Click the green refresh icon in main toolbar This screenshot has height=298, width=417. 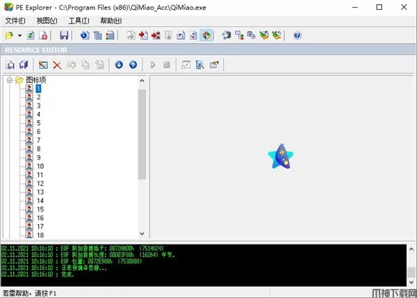click(31, 35)
